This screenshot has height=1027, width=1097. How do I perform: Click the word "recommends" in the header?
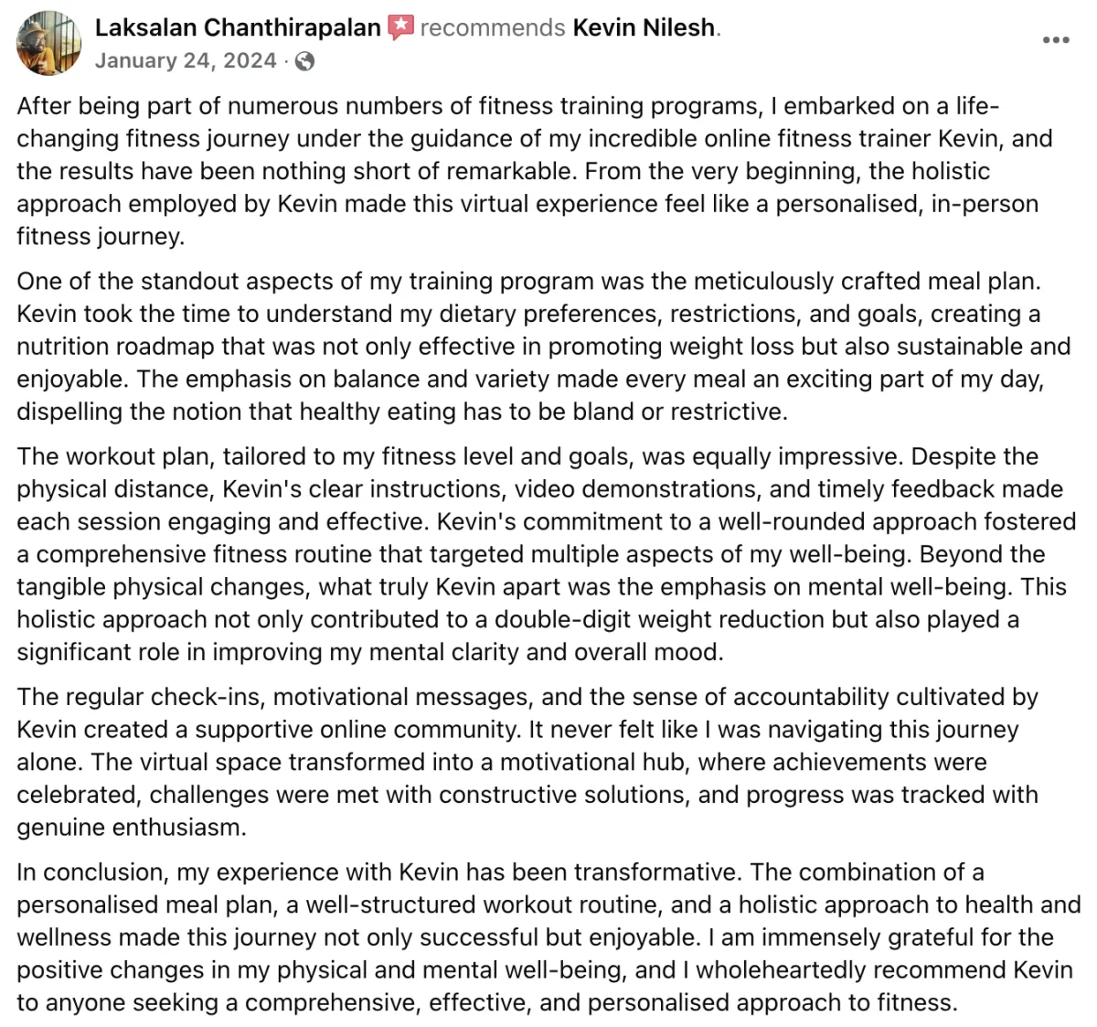coord(493,27)
